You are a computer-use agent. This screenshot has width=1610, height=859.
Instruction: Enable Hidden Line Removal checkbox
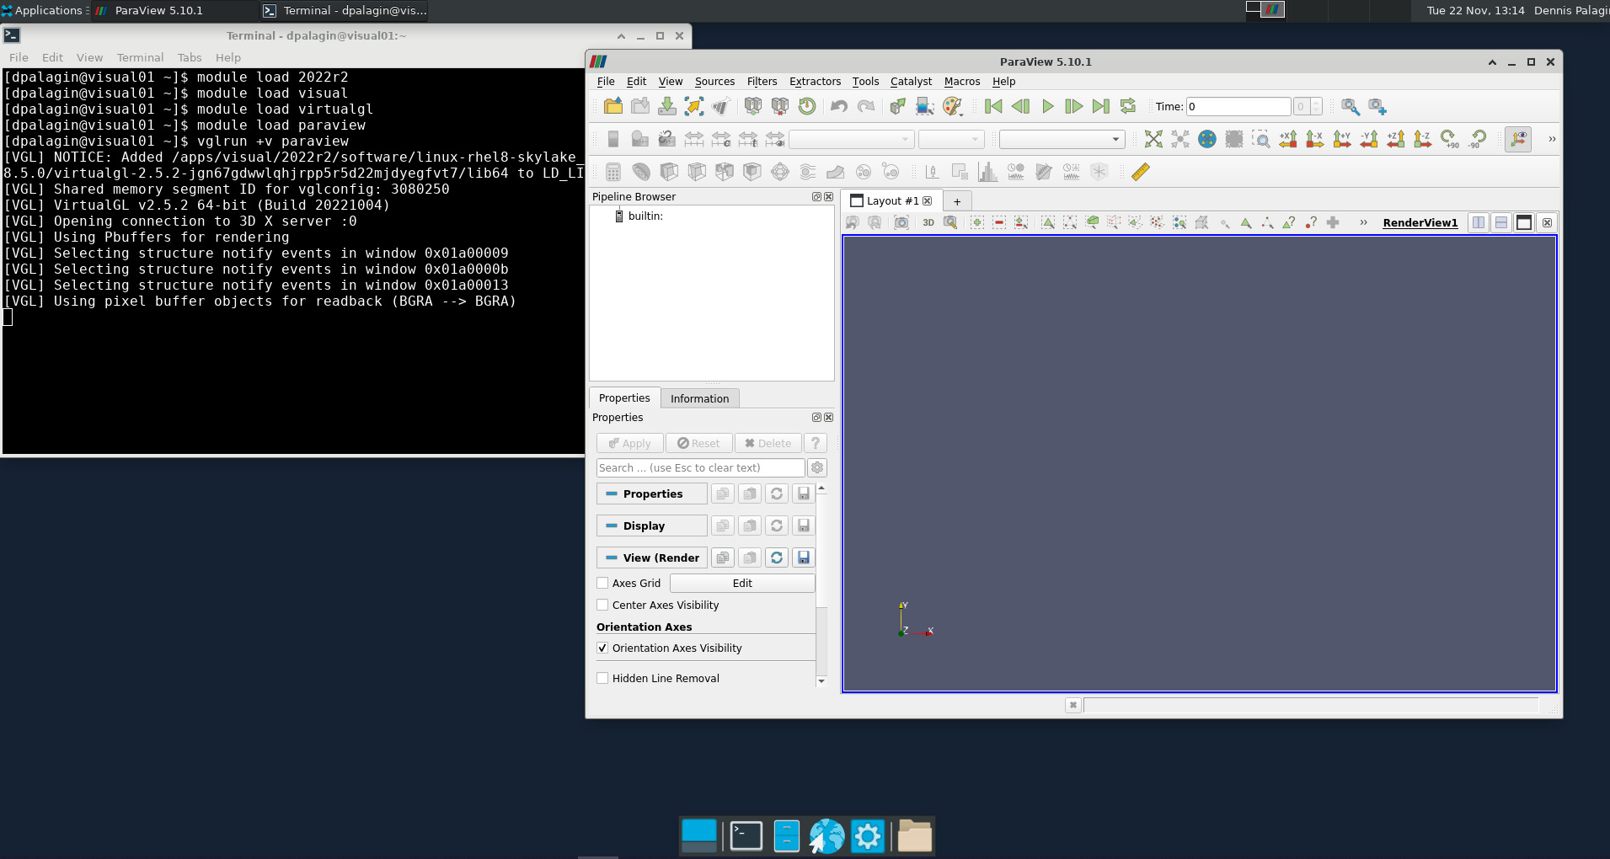pyautogui.click(x=602, y=678)
